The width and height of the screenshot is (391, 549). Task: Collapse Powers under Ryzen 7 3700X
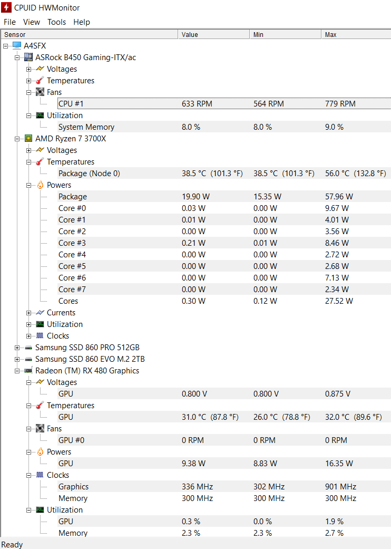[28, 185]
